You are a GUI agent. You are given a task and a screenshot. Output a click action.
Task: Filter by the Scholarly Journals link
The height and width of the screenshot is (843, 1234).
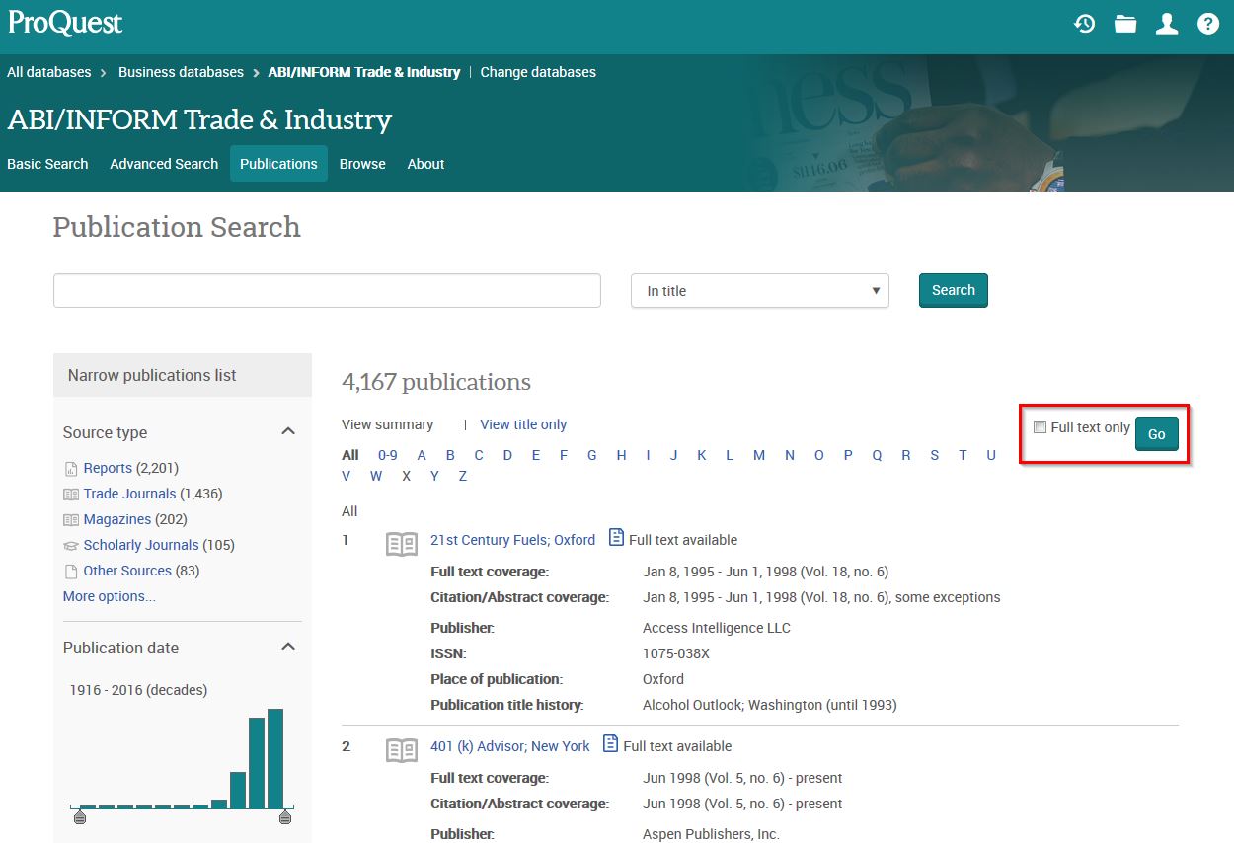click(141, 545)
